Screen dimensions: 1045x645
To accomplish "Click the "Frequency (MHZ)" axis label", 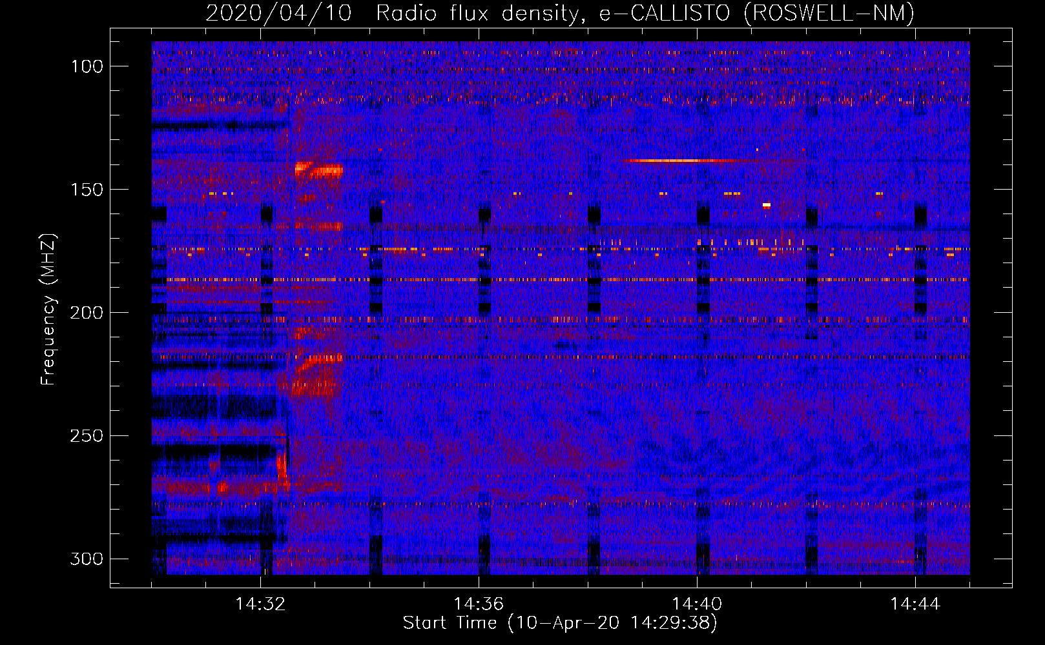I will tap(48, 309).
